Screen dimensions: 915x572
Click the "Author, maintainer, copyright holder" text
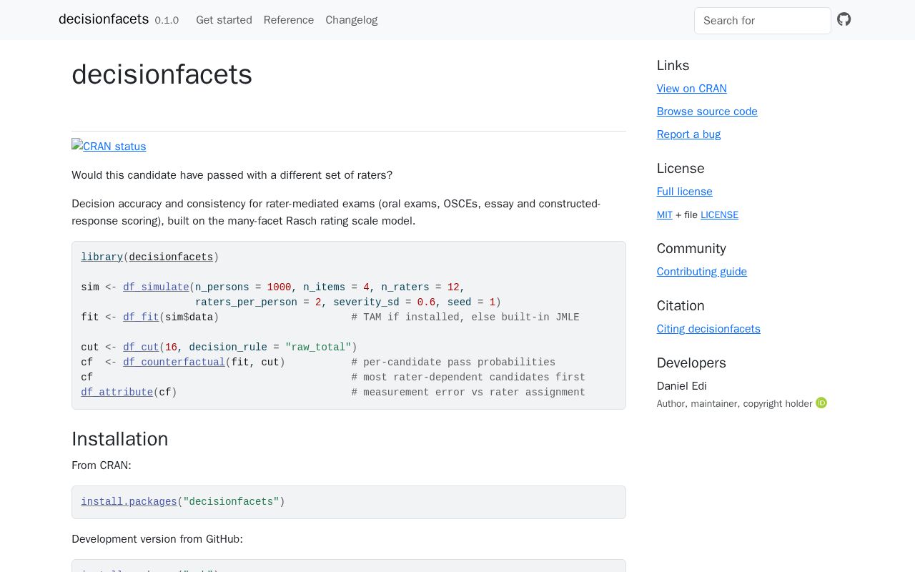tap(735, 404)
